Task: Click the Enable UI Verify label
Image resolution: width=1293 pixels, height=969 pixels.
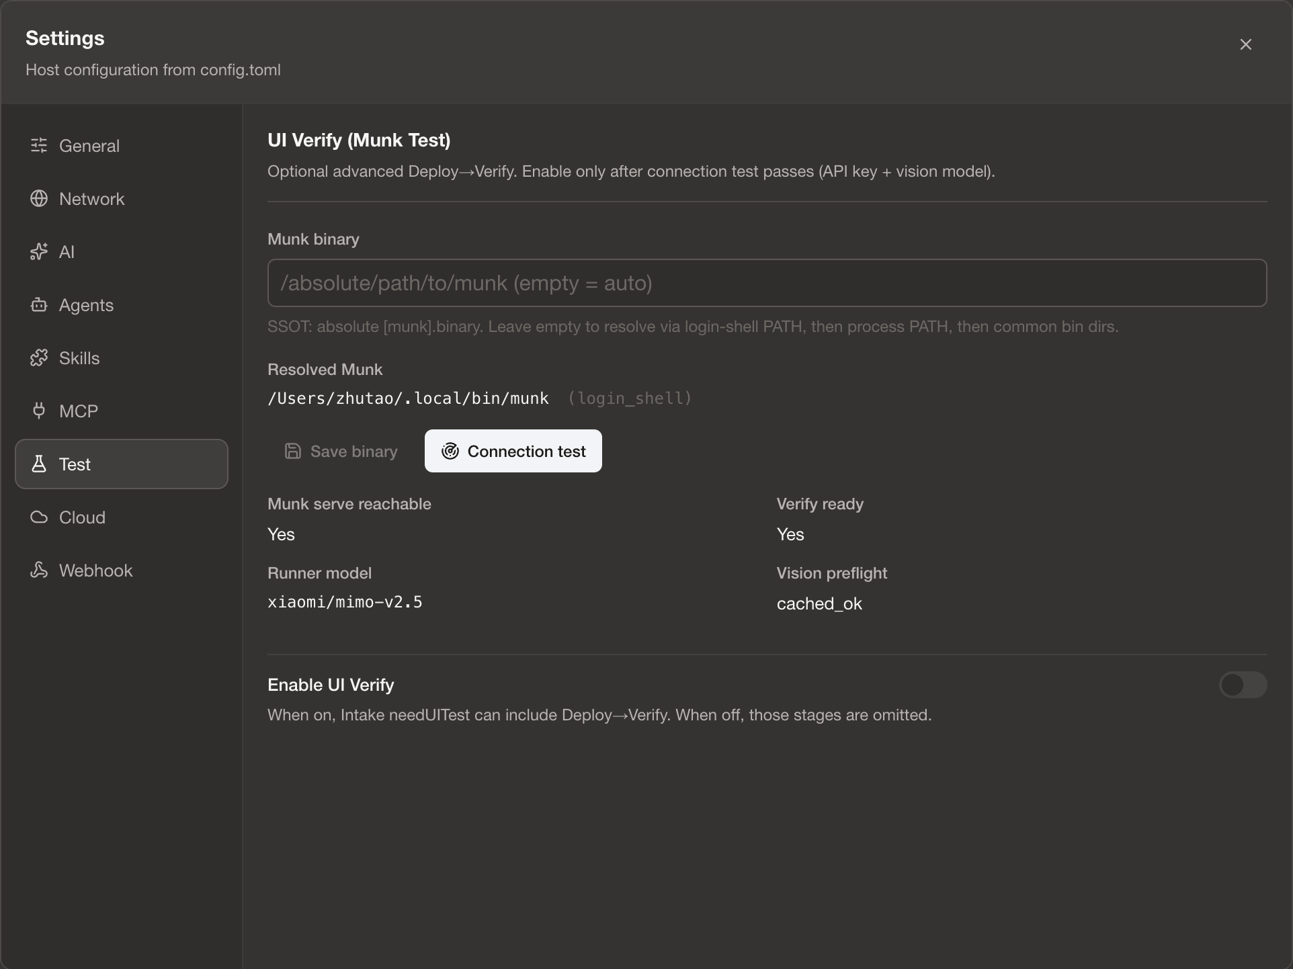Action: [331, 685]
